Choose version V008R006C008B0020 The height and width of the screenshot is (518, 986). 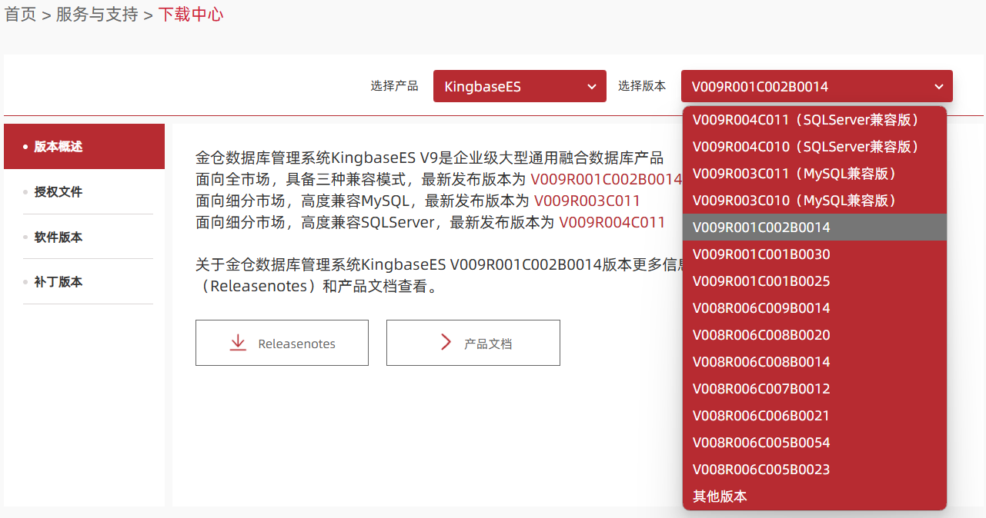814,335
